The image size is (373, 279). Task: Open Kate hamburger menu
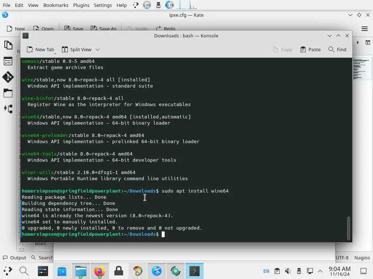coord(364,29)
